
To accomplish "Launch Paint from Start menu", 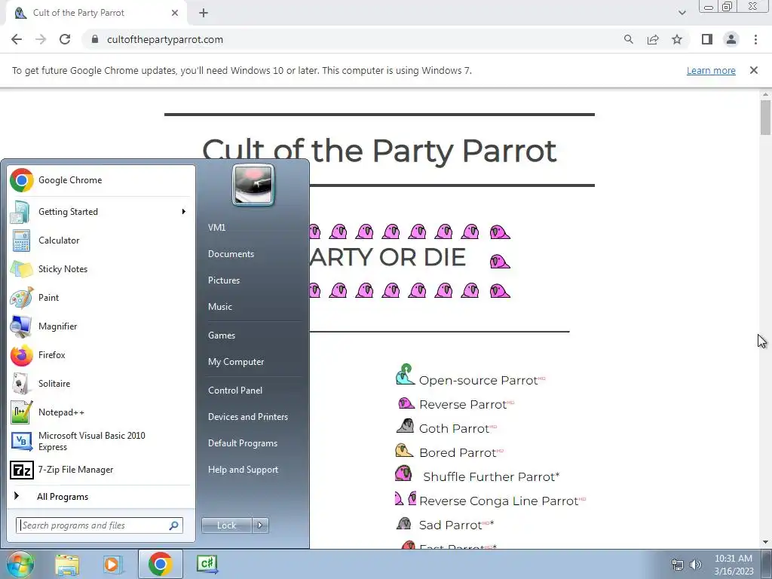I will pos(100,297).
